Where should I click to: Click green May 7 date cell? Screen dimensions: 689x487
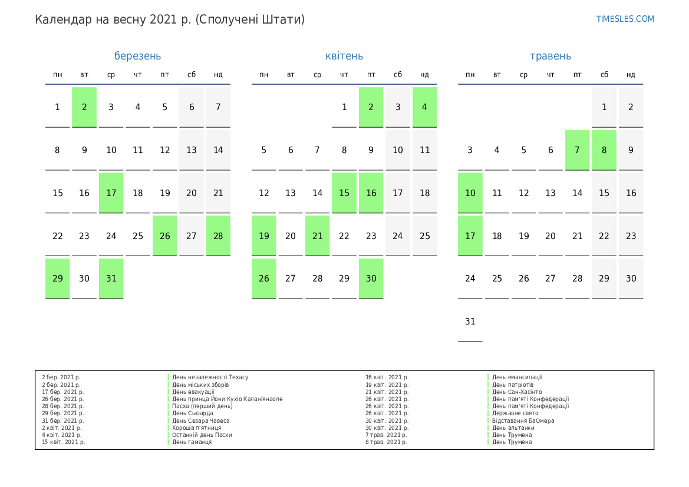coord(577,150)
